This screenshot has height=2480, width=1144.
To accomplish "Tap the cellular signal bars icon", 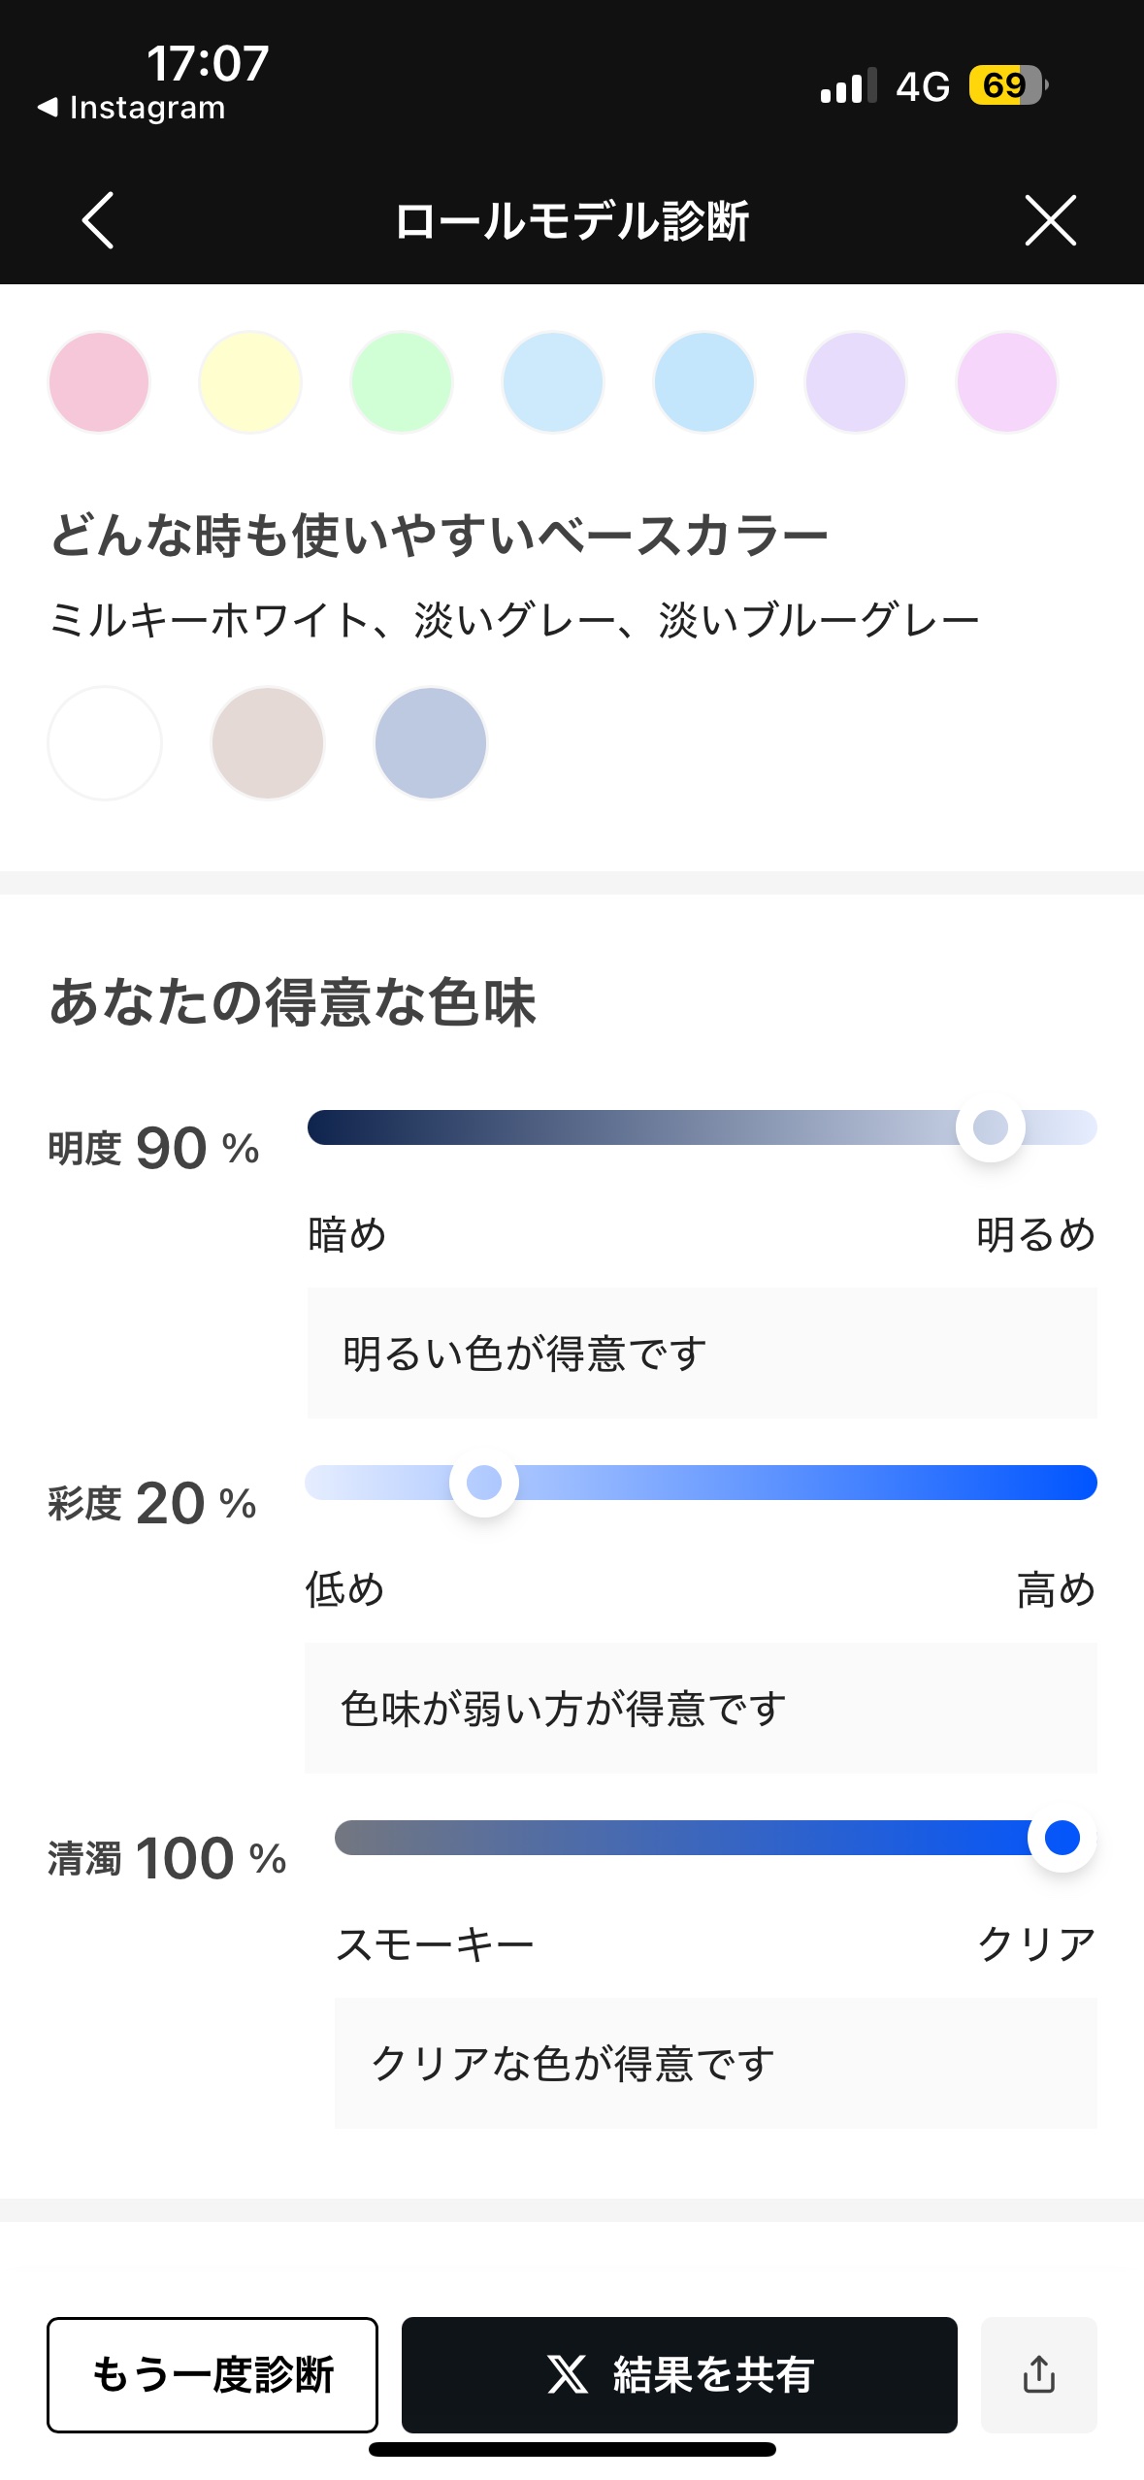I will 848,85.
